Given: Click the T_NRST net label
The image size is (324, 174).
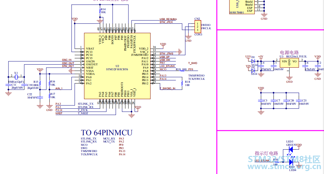Looking at the screenshot, I should (83, 113).
